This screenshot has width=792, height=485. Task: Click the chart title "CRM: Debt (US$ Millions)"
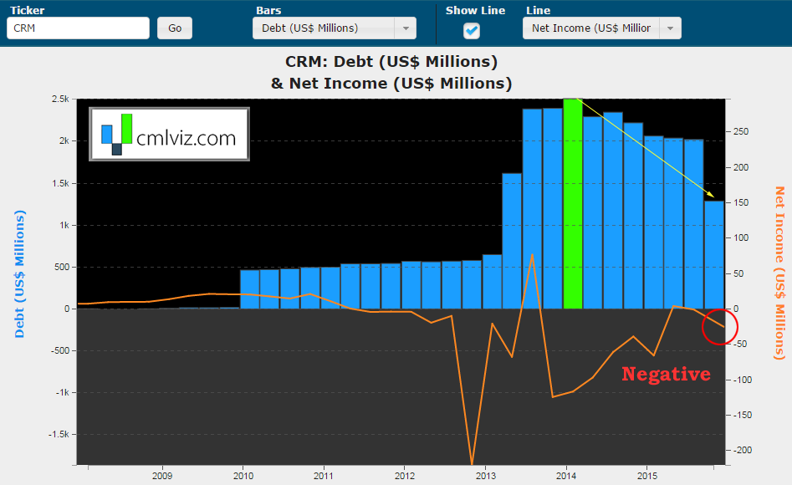[x=391, y=62]
